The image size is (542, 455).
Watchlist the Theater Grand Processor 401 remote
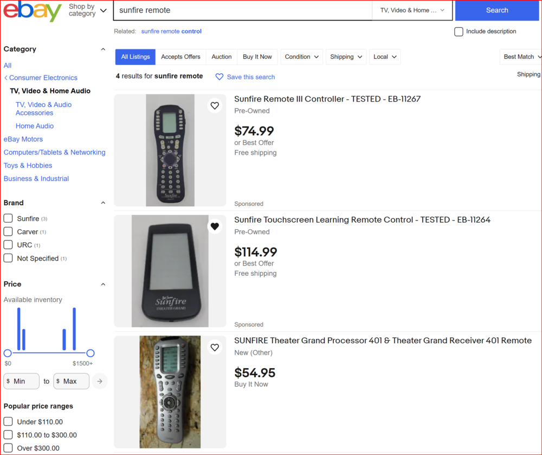coord(215,347)
